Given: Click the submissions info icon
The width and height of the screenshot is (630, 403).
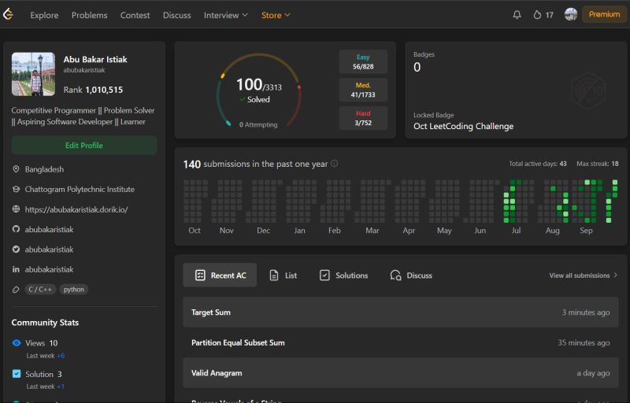Looking at the screenshot, I should click(x=335, y=164).
